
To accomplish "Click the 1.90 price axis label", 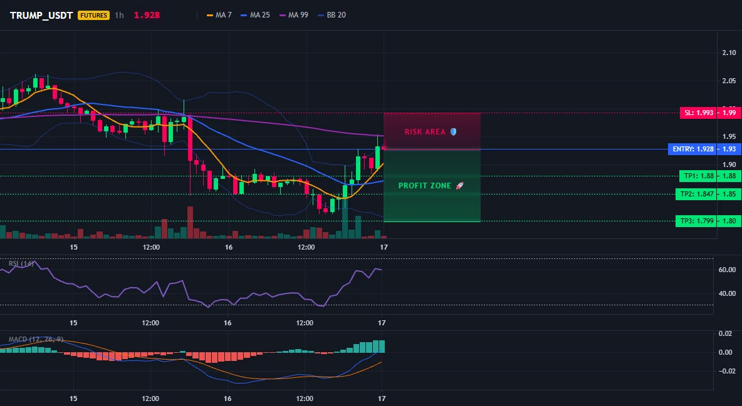I will click(729, 165).
